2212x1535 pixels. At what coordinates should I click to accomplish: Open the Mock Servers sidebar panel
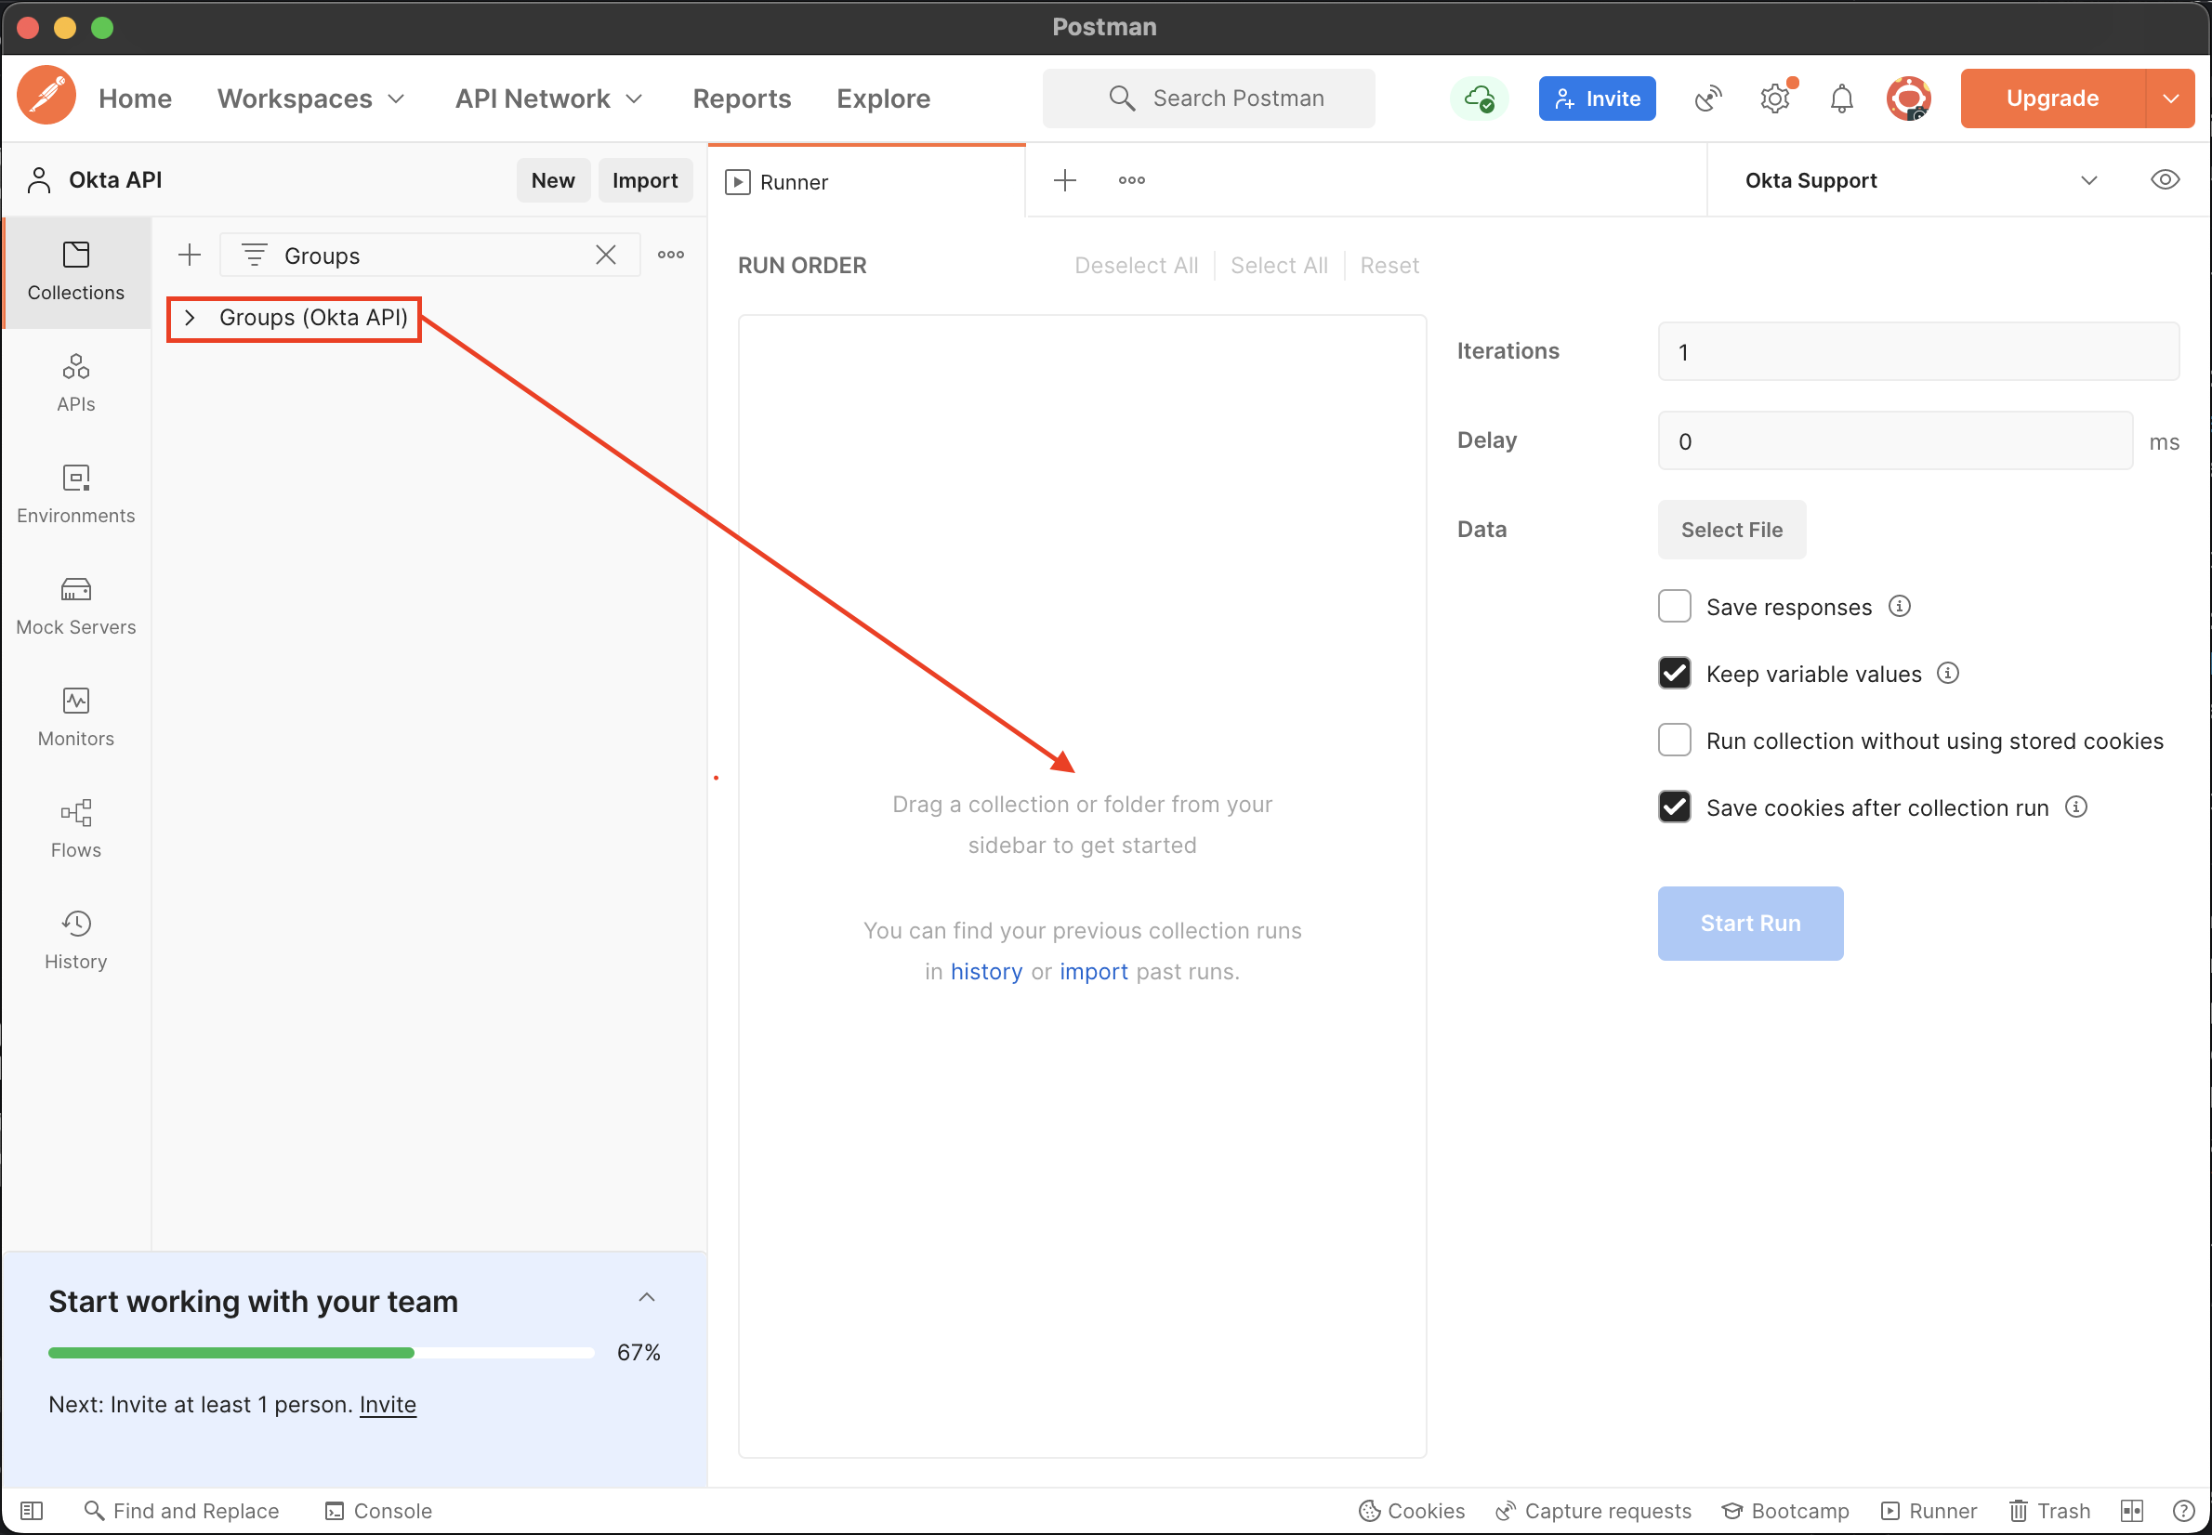(76, 605)
